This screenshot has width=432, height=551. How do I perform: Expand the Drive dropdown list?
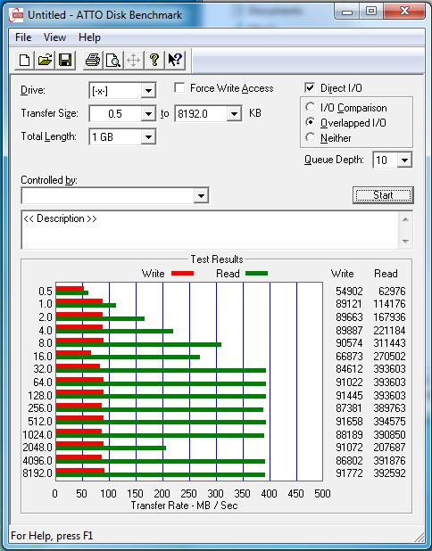tap(148, 91)
